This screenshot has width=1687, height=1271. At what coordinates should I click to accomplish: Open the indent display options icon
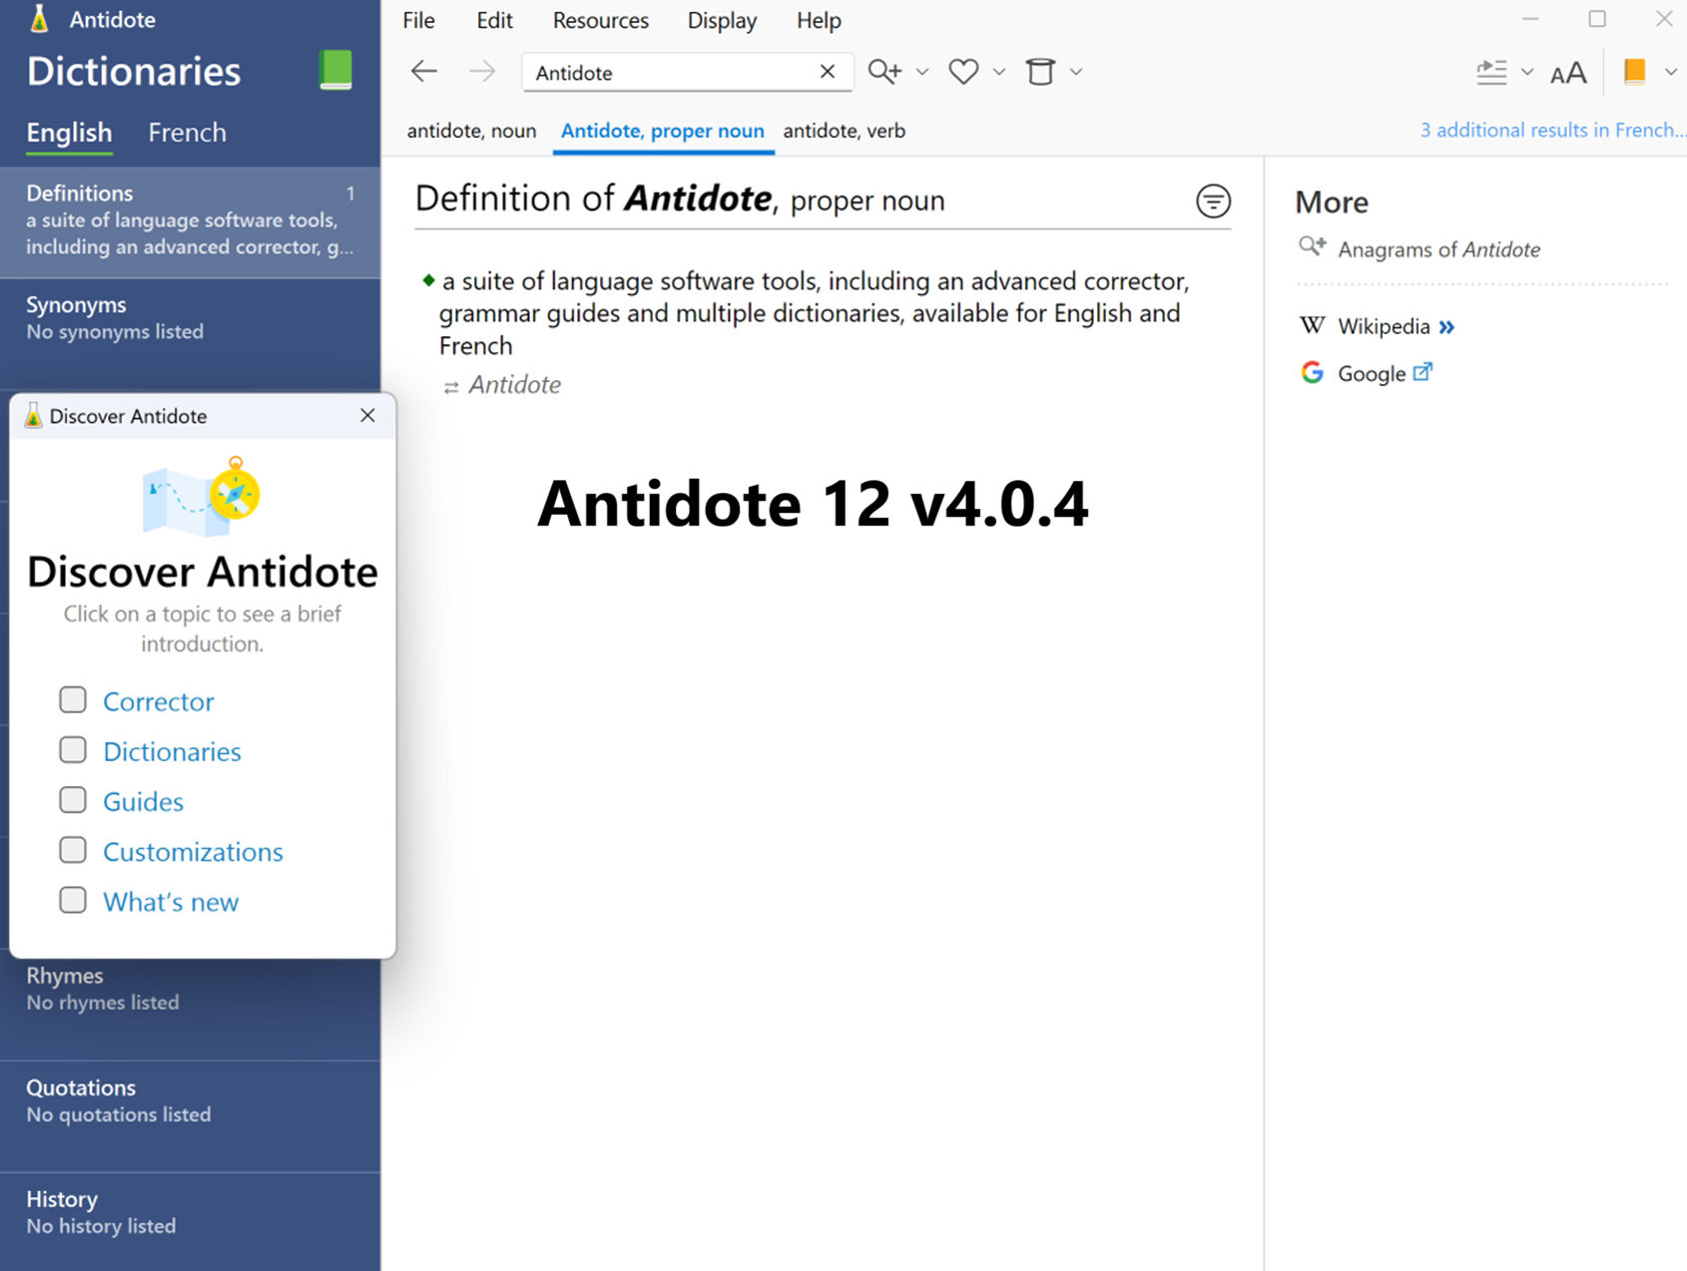(x=1491, y=72)
